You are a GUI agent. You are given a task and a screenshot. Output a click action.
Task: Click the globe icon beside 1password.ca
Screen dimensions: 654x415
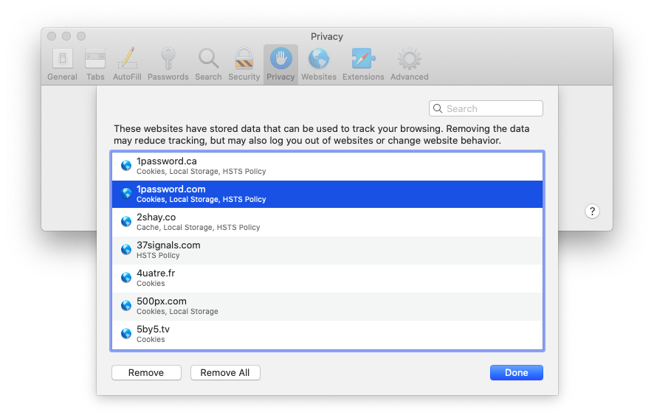coord(126,165)
